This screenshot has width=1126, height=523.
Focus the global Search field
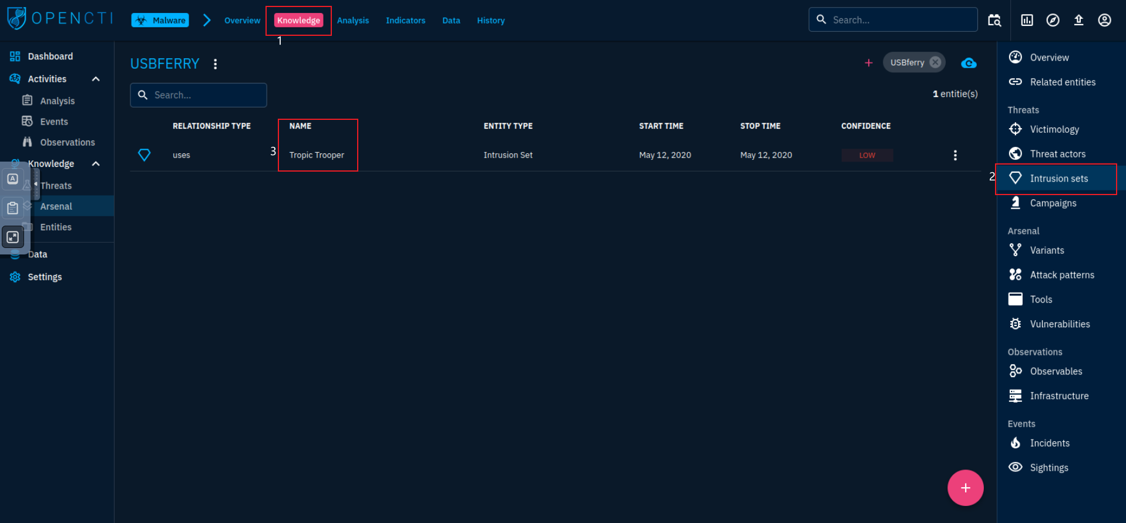coord(893,19)
